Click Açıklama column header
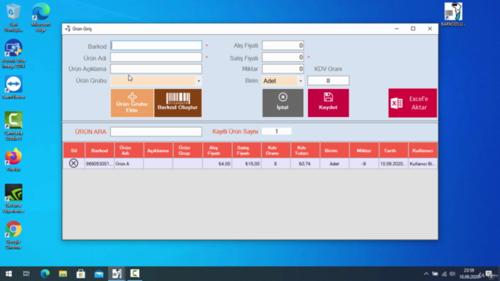The image size is (500, 281). click(x=158, y=151)
